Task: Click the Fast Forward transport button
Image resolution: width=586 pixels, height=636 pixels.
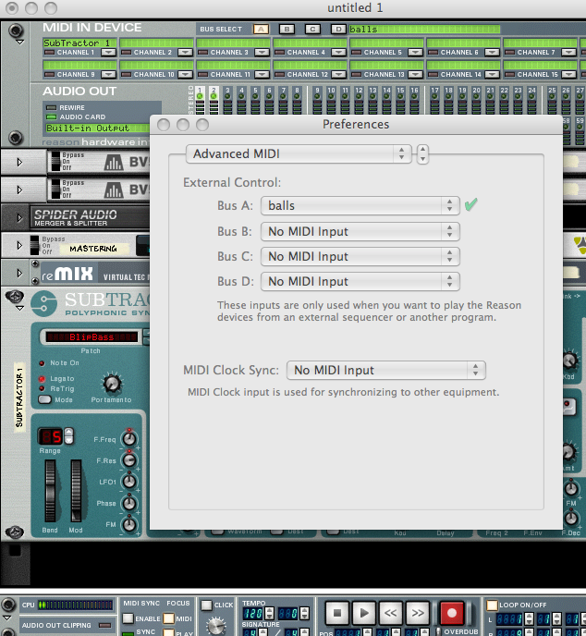Action: (417, 613)
